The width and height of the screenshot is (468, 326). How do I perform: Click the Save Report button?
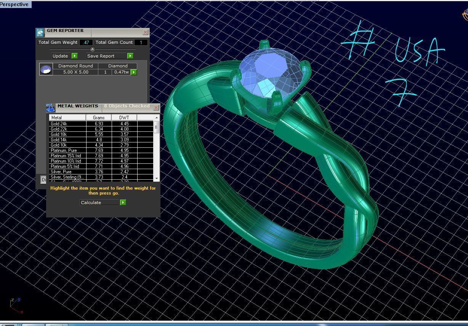pyautogui.click(x=106, y=56)
